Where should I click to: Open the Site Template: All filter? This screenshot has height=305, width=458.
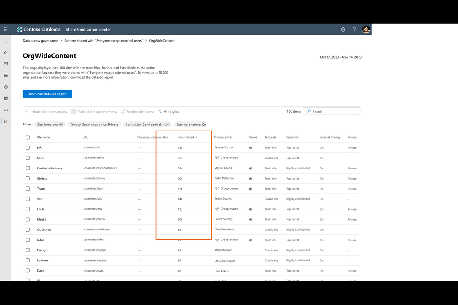pos(50,125)
